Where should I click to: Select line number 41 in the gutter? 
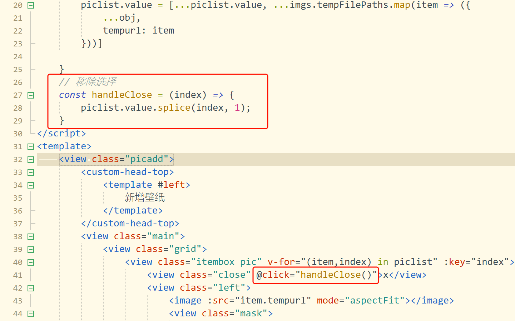18,275
